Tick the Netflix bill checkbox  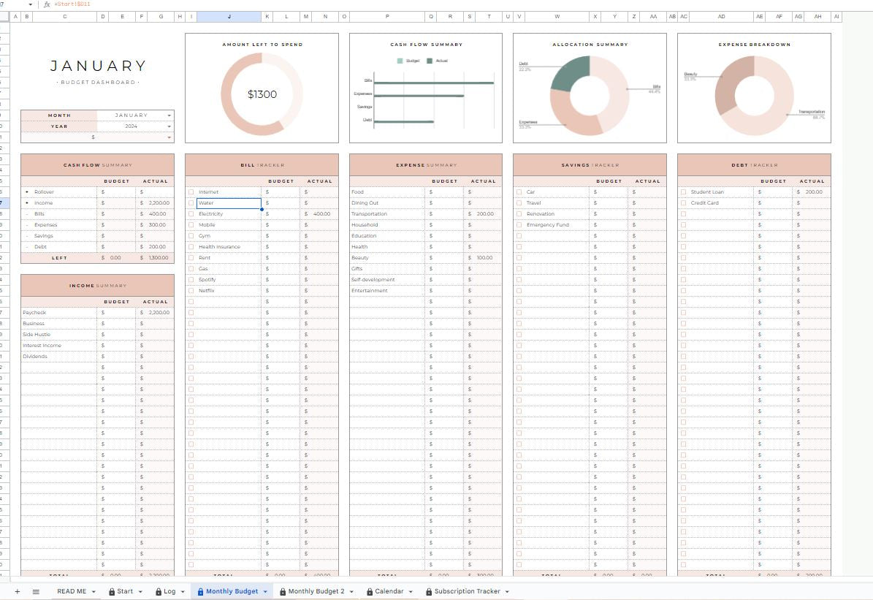[x=191, y=291]
